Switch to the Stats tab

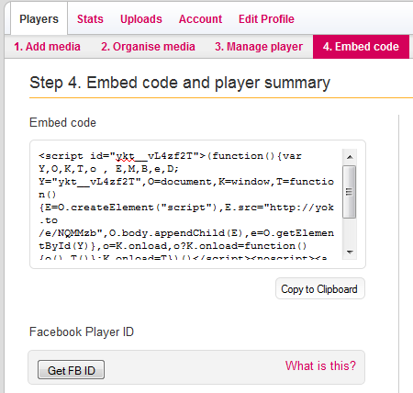pyautogui.click(x=90, y=19)
